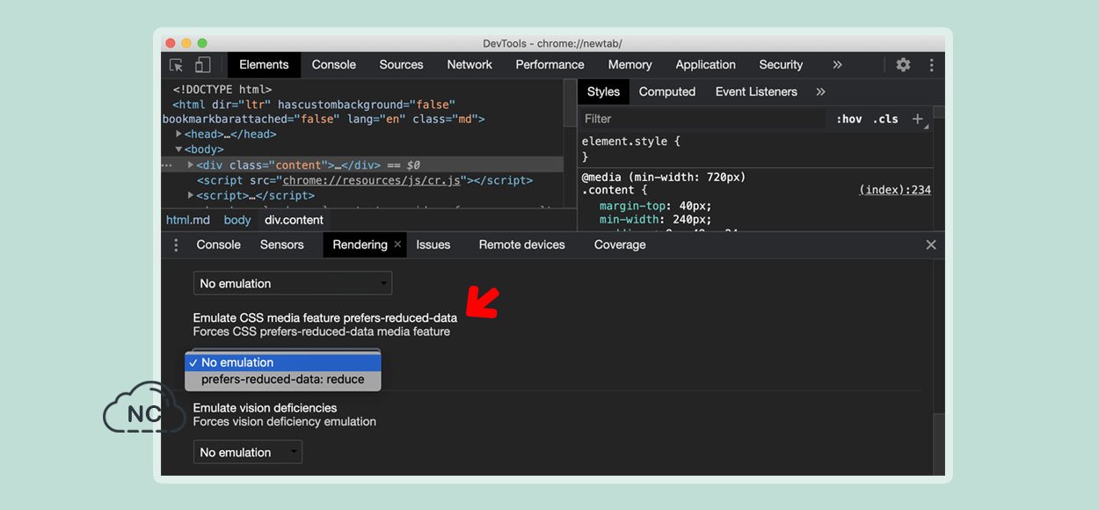
Task: Click the element.style rule text
Action: click(x=630, y=141)
